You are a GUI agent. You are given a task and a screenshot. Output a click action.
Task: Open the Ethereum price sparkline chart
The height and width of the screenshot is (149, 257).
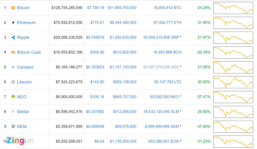233,23
